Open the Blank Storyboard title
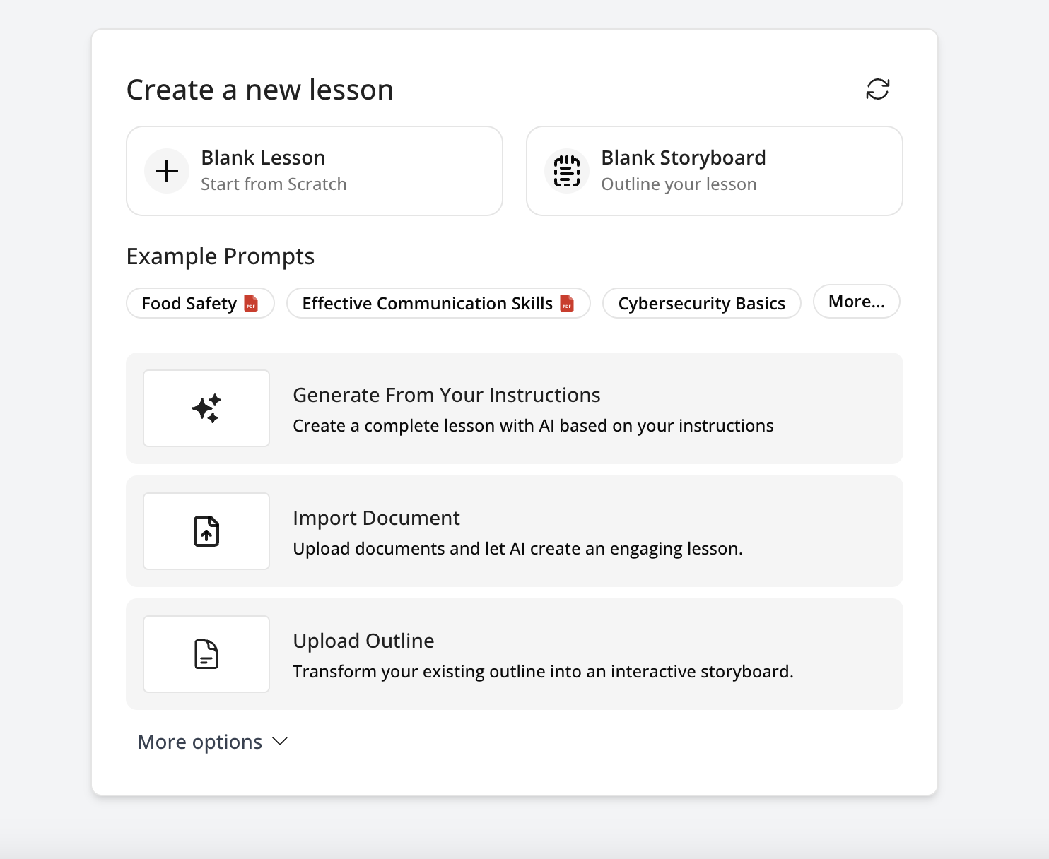1049x859 pixels. 683,158
